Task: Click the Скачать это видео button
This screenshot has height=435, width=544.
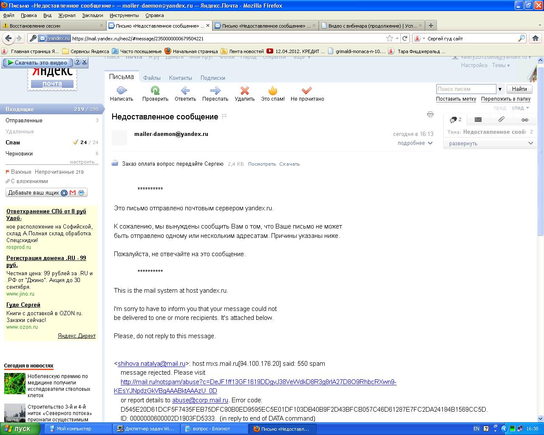Action: [x=37, y=62]
